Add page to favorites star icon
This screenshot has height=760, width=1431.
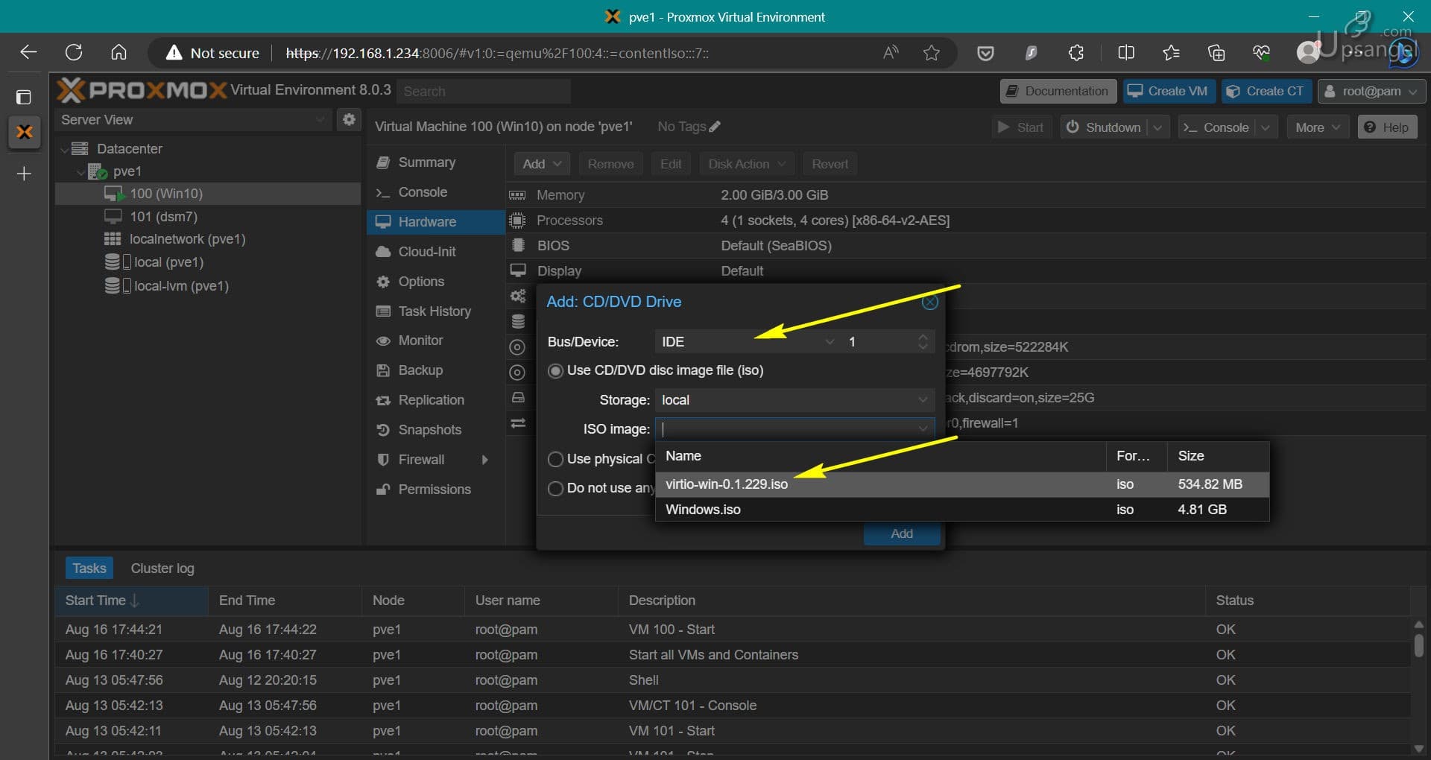[931, 53]
